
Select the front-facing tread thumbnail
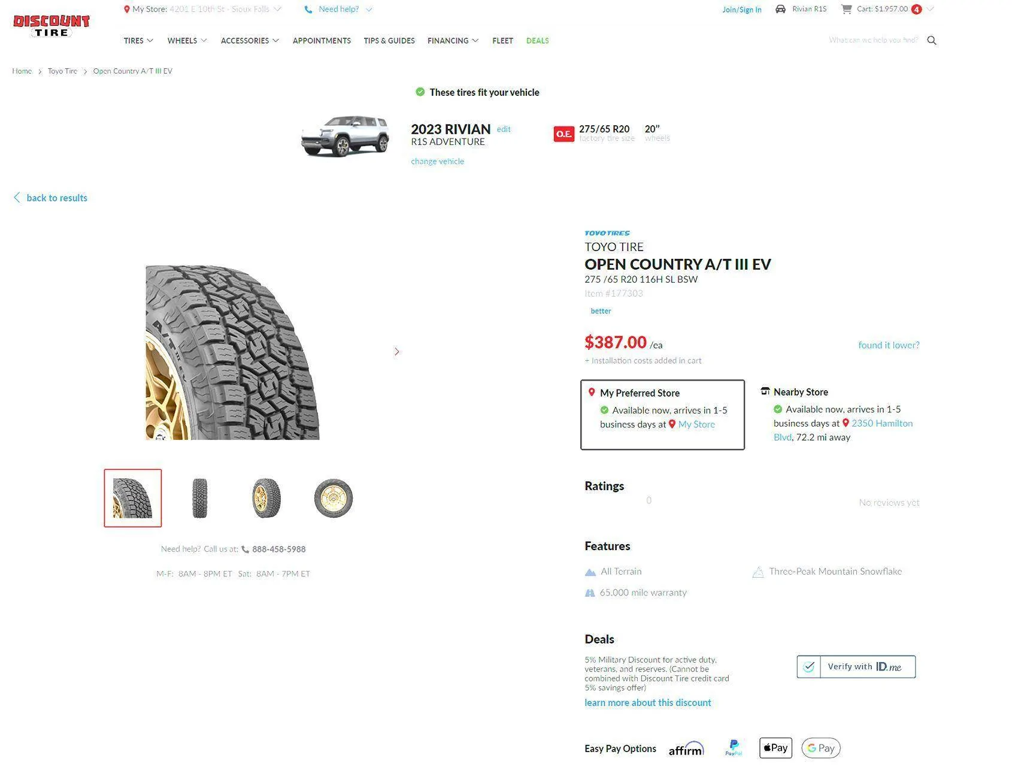coord(199,498)
